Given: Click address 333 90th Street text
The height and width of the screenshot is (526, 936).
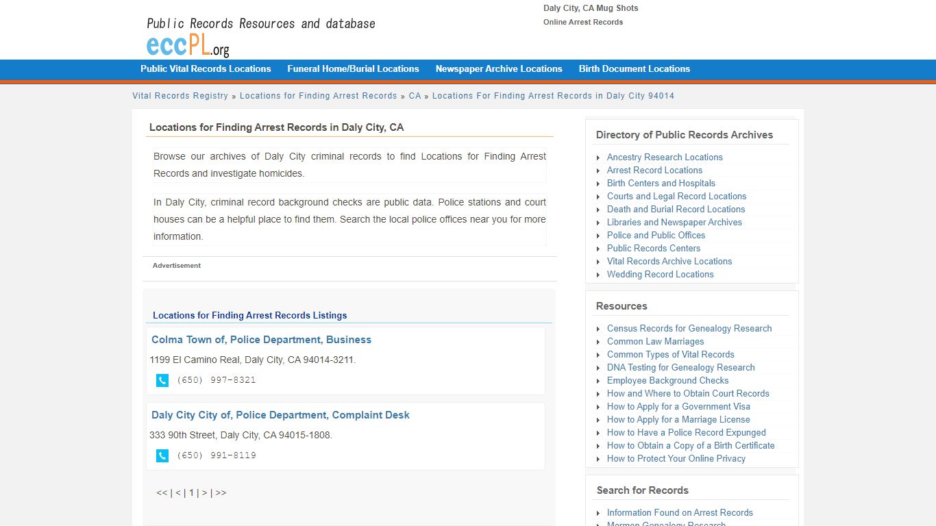Looking at the screenshot, I should [241, 435].
